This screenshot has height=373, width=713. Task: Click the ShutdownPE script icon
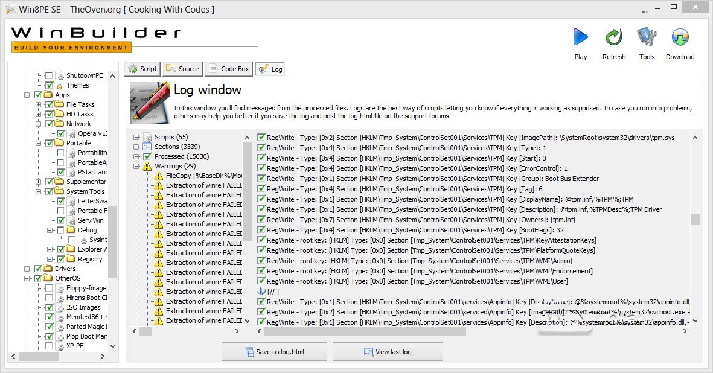click(x=60, y=75)
